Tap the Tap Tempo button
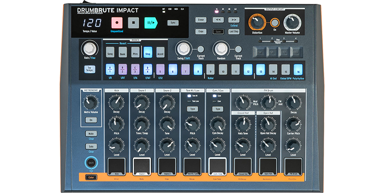The width and height of the screenshot is (384, 193). click(x=90, y=69)
